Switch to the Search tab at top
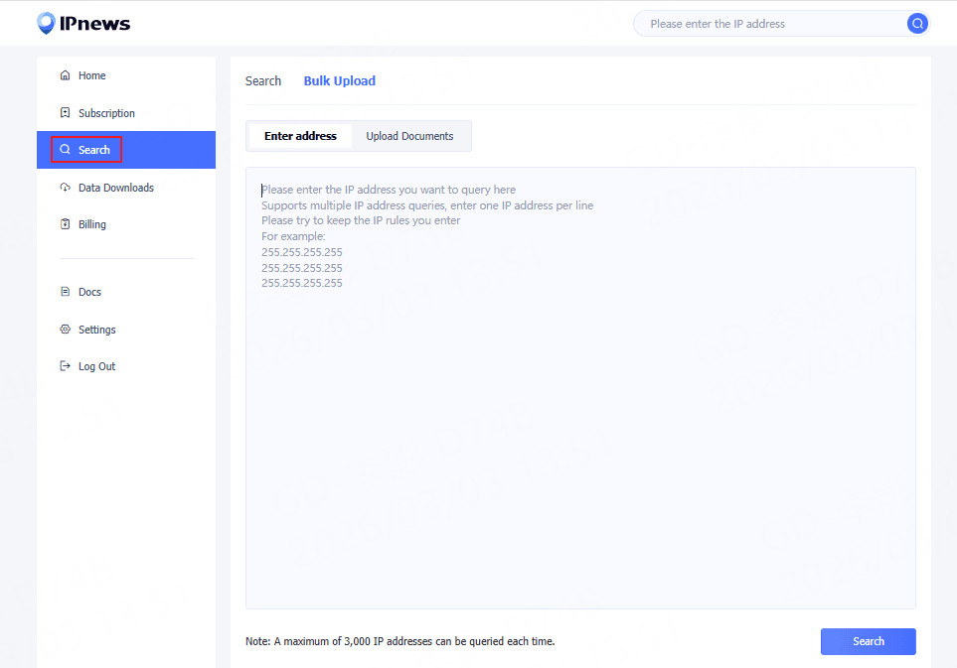The image size is (957, 668). tap(263, 81)
